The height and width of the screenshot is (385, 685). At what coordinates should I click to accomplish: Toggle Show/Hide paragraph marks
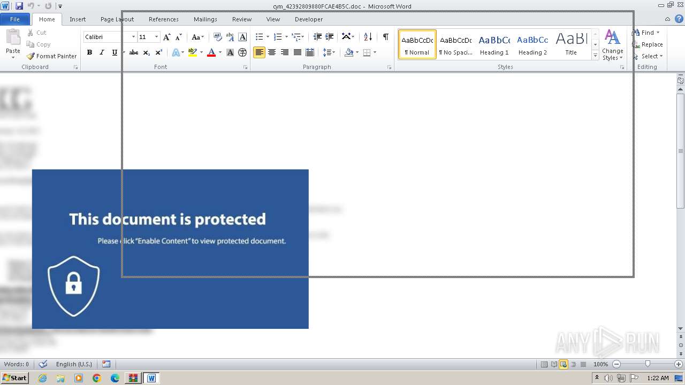tap(385, 37)
